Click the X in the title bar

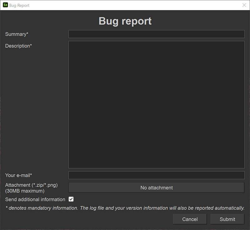[245, 5]
